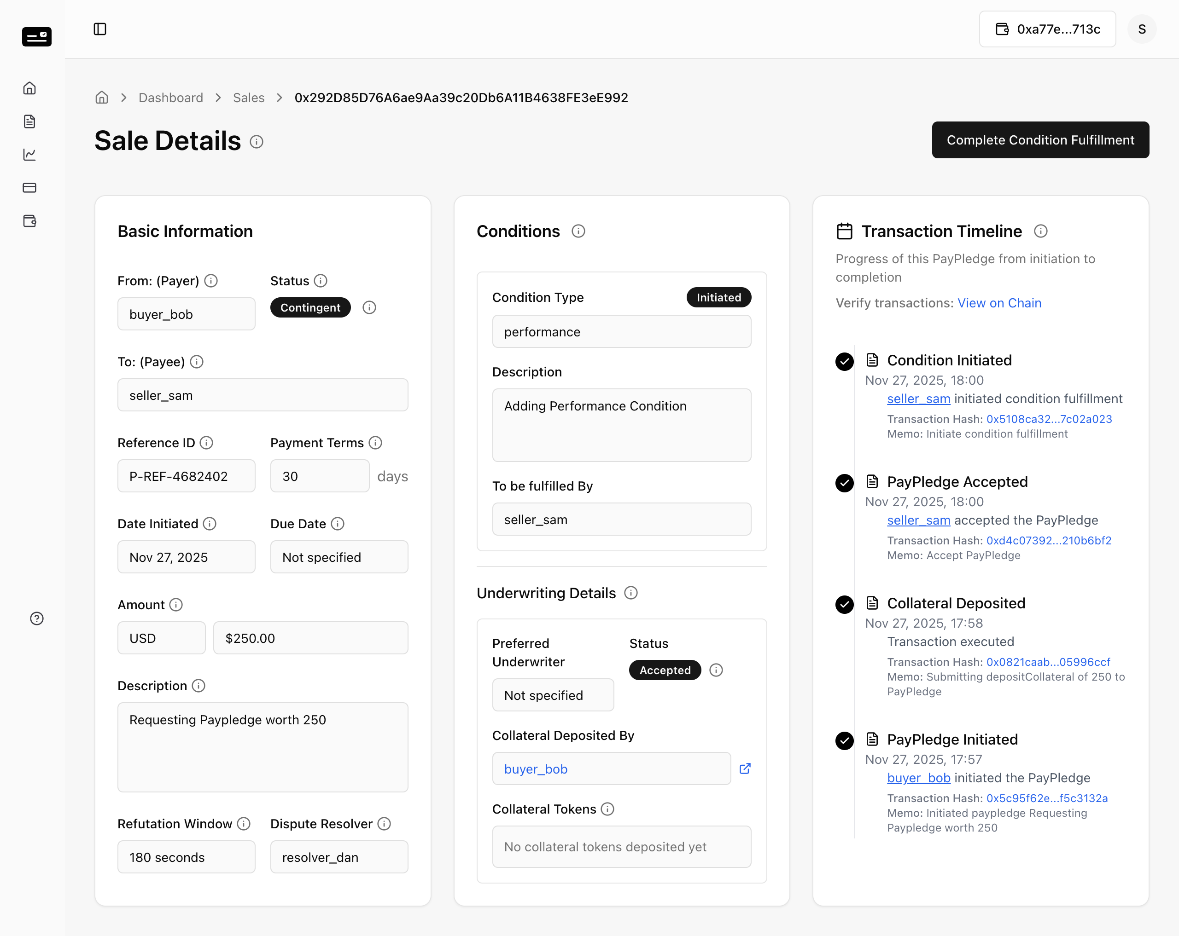Toggle the sidebar panel icon
Image resolution: width=1179 pixels, height=936 pixels.
[99, 29]
